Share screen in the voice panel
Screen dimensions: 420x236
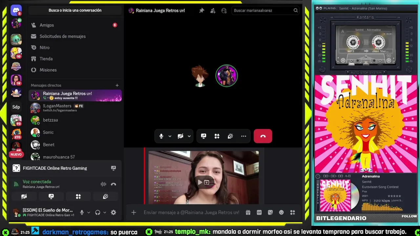[51, 196]
